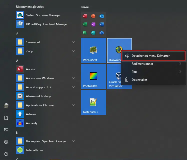Viewport: 187px width, 160px height.
Task: Click the Audacity headphones icon
Action: point(20,123)
